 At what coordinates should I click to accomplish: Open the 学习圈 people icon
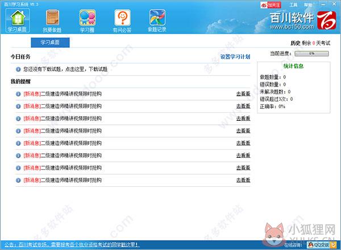click(87, 21)
